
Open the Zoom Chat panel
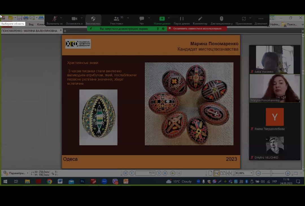141,19
